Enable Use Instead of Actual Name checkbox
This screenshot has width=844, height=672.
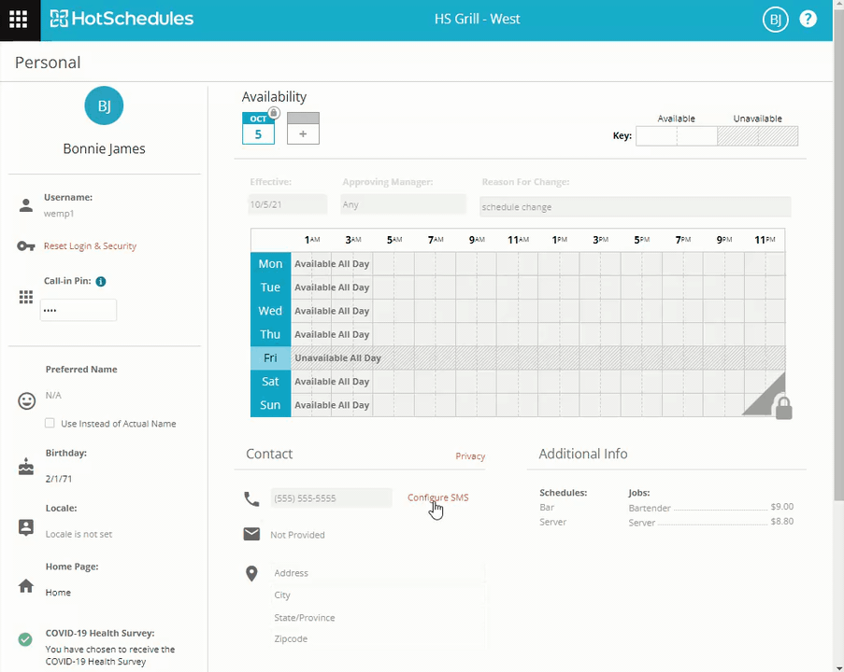[50, 424]
